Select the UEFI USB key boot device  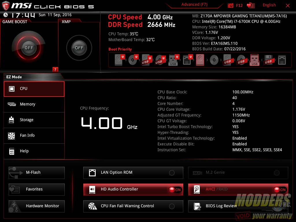173,60
